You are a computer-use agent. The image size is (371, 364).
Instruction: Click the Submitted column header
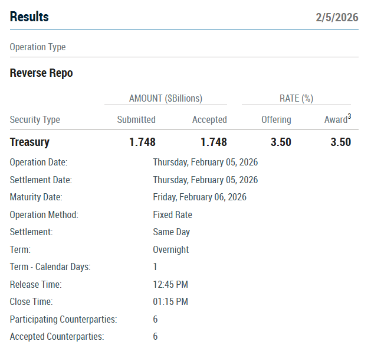click(x=136, y=120)
